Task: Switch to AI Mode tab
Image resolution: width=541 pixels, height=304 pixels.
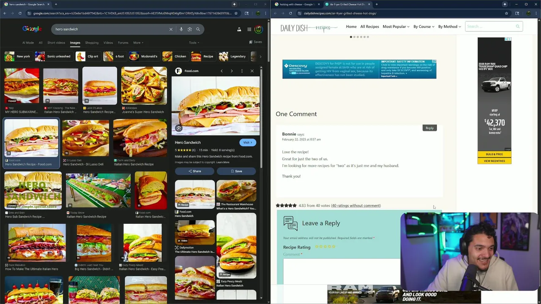Action: pos(28,43)
